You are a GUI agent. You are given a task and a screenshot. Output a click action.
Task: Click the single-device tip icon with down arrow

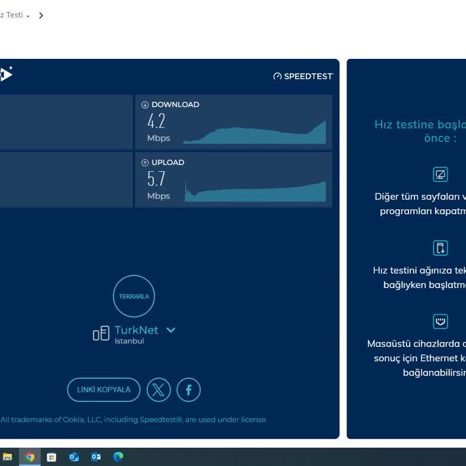pyautogui.click(x=441, y=248)
